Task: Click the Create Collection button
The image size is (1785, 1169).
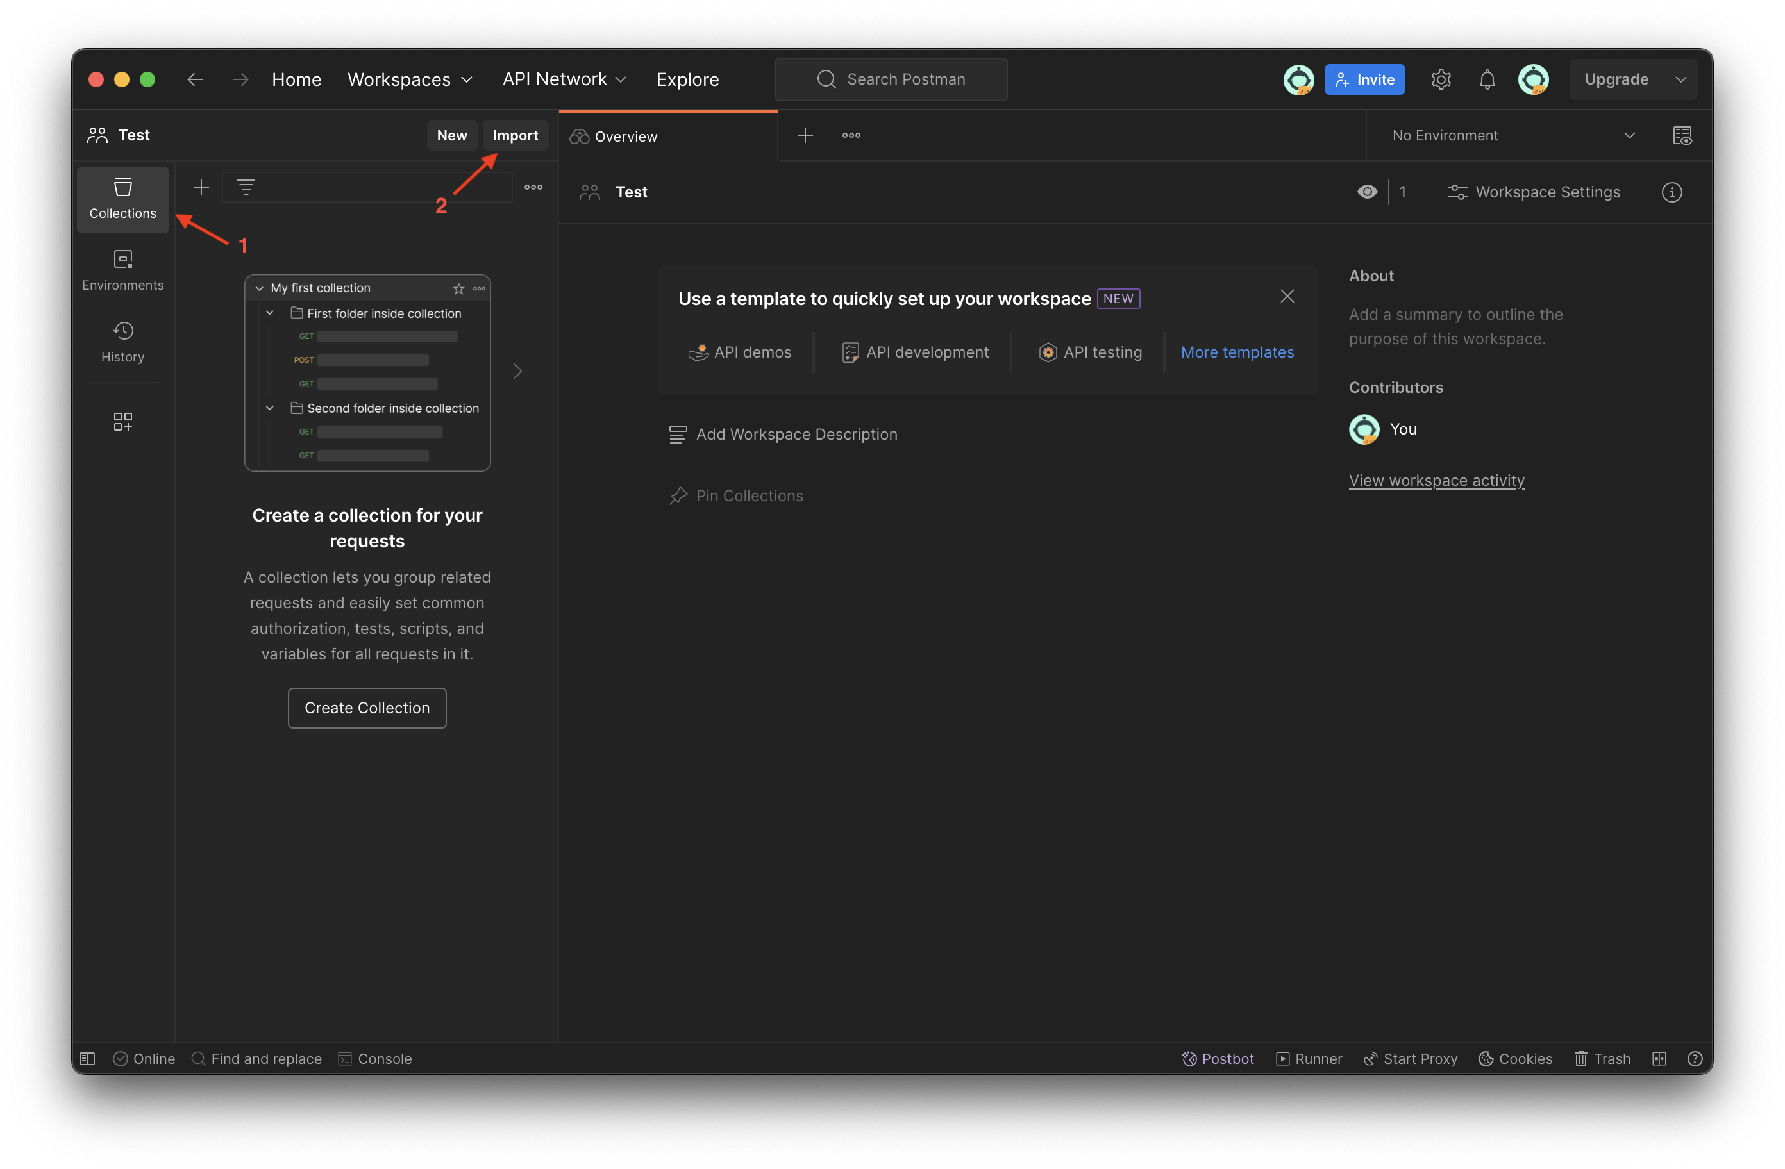Action: pyautogui.click(x=367, y=708)
